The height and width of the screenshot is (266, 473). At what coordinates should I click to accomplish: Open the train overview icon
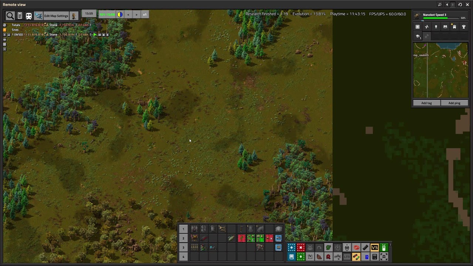coord(29,16)
